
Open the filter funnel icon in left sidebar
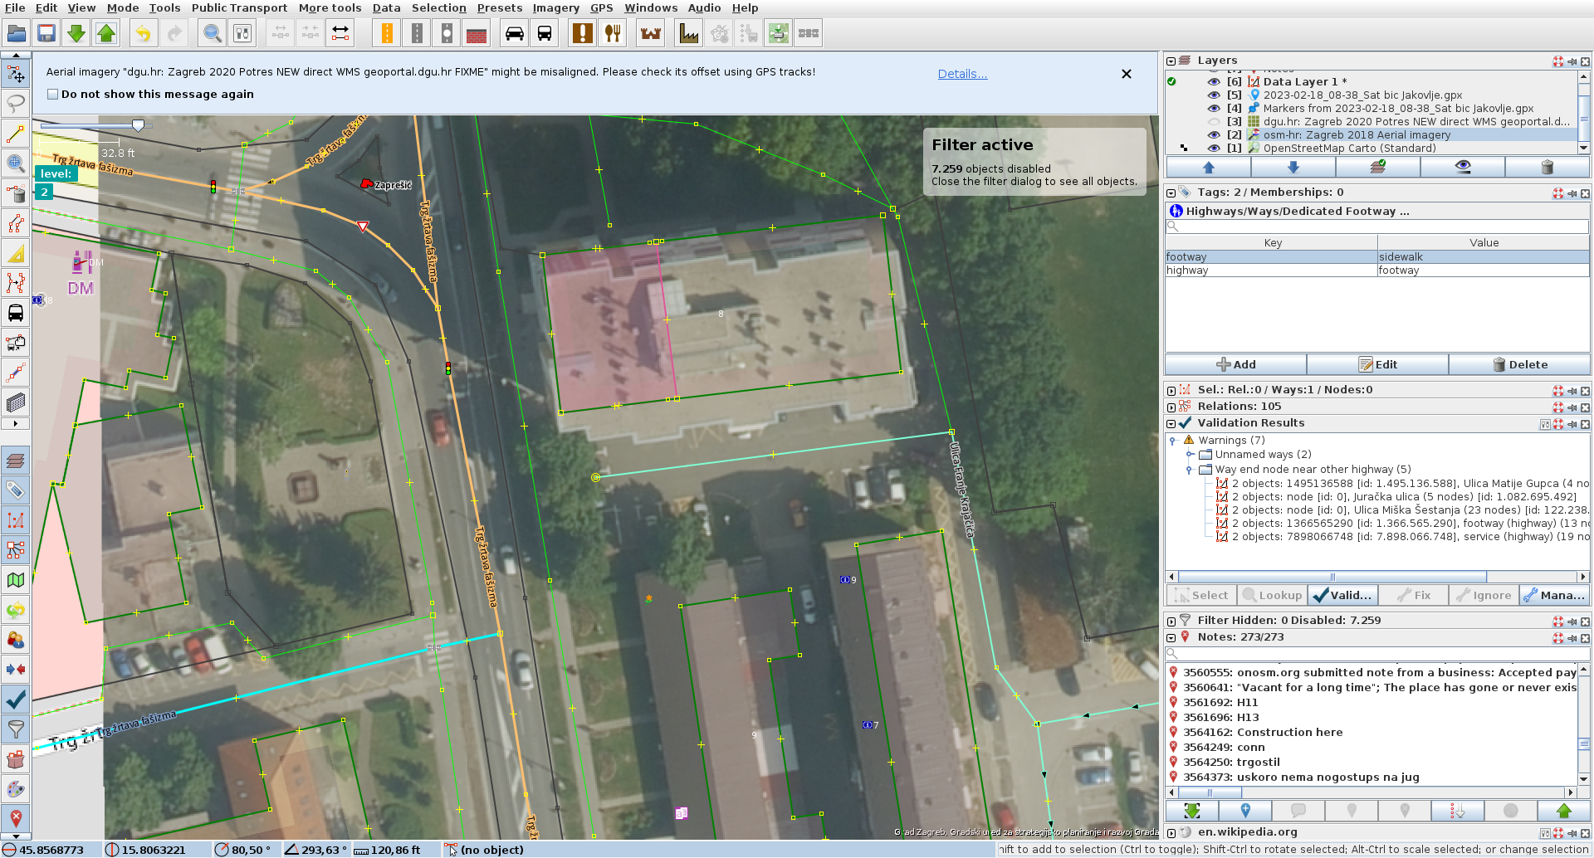(x=16, y=729)
